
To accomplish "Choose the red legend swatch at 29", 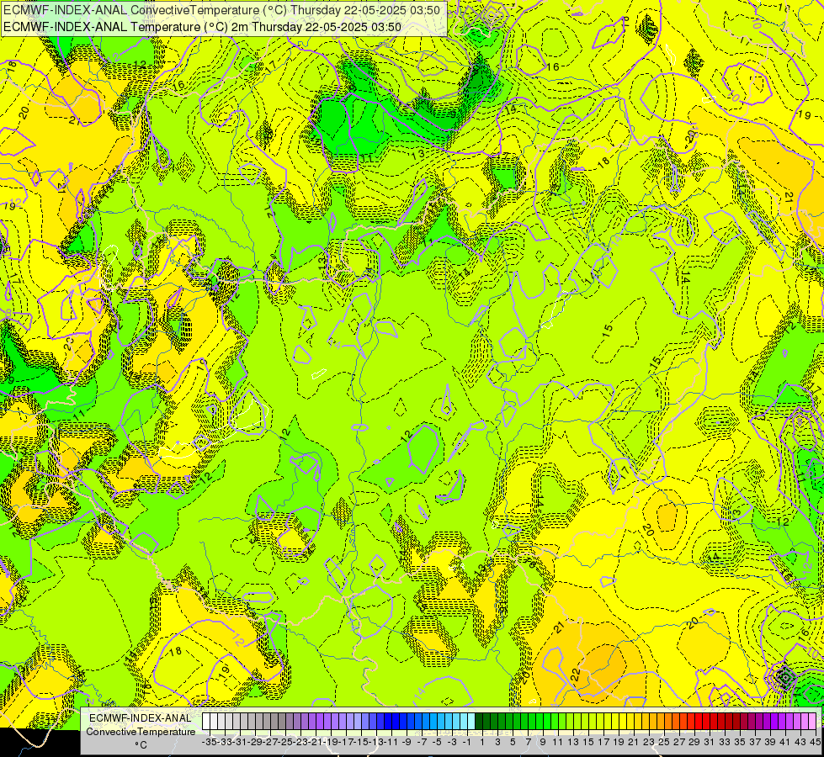I will click(x=691, y=721).
